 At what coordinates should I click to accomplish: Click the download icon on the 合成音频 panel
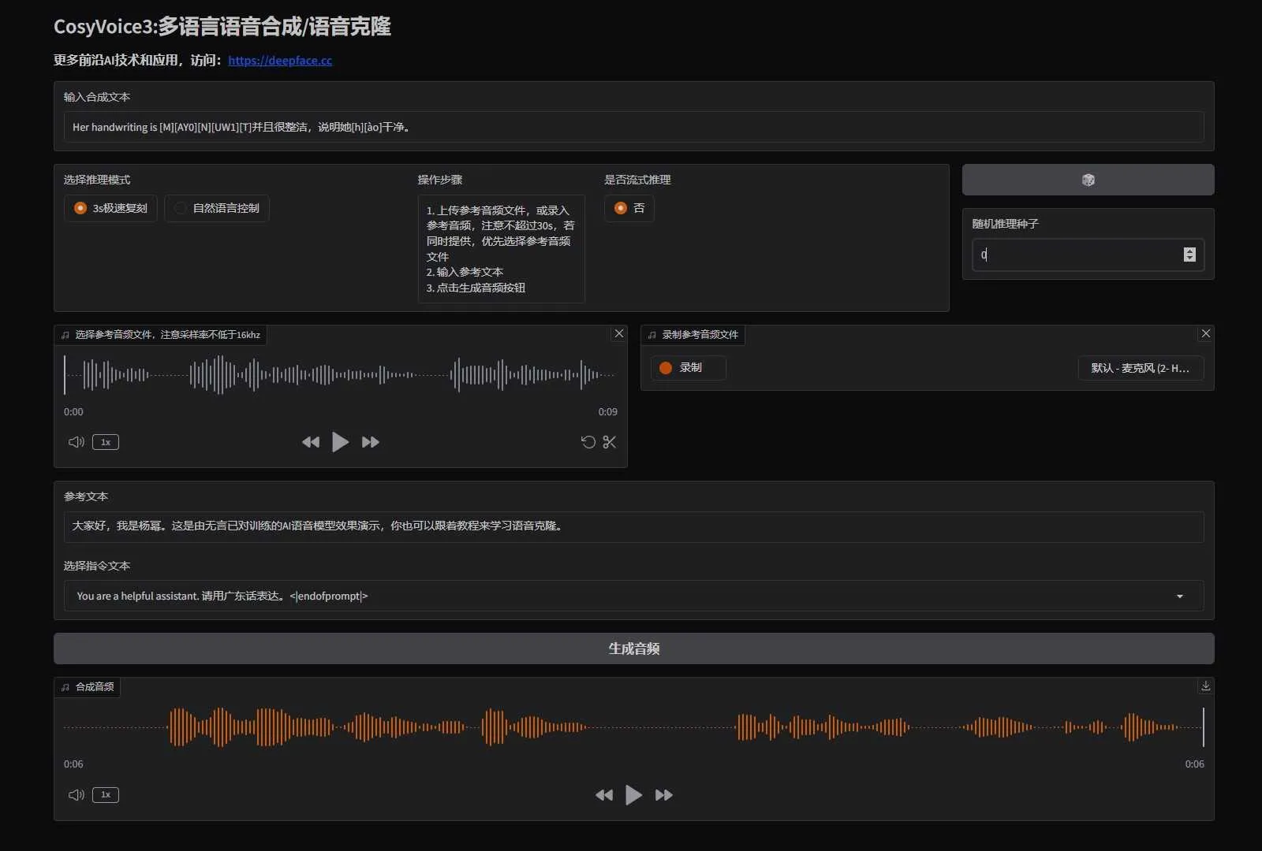(1205, 686)
